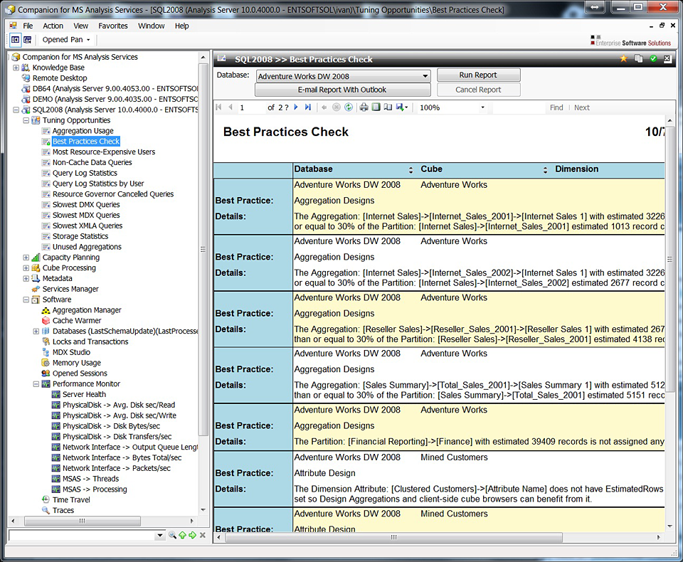Click the copy windows icon in report header
The width and height of the screenshot is (683, 562).
[639, 59]
